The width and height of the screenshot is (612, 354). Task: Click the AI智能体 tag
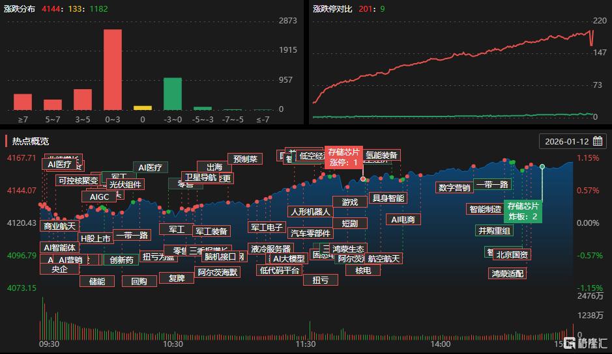click(60, 247)
